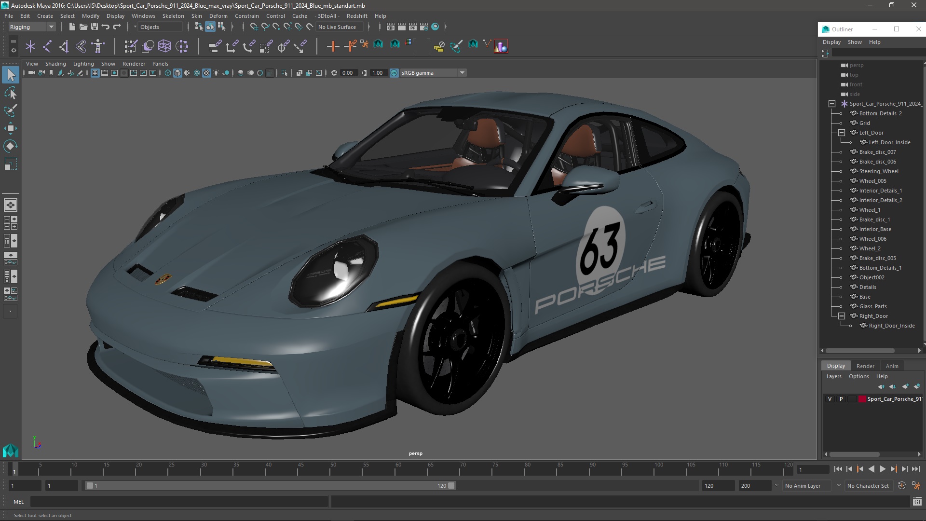The height and width of the screenshot is (521, 926).
Task: Click the orange plus shelf icon
Action: coord(333,46)
